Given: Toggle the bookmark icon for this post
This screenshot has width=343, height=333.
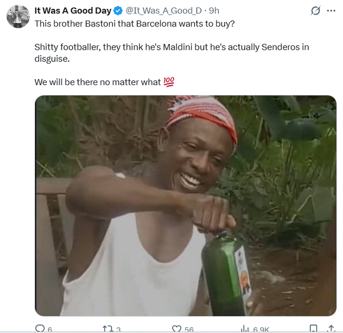Looking at the screenshot, I should (313, 329).
